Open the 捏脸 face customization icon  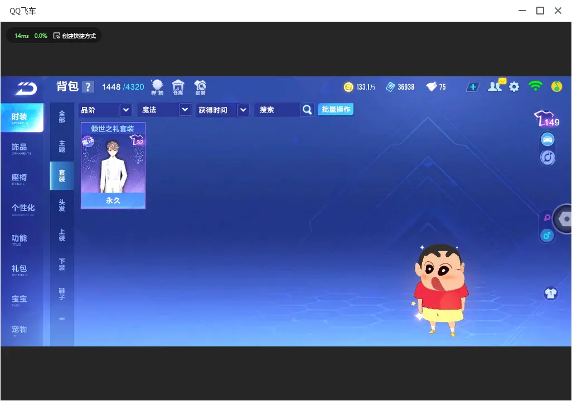[x=157, y=87]
